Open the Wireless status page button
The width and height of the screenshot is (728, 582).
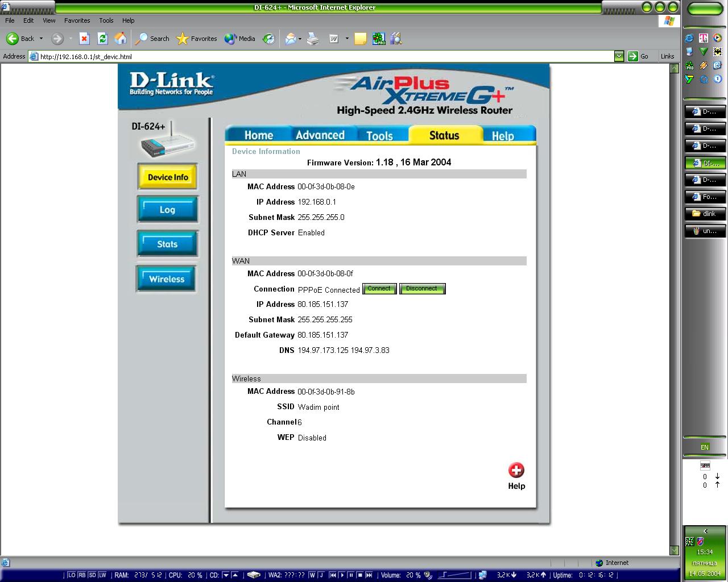click(x=167, y=279)
